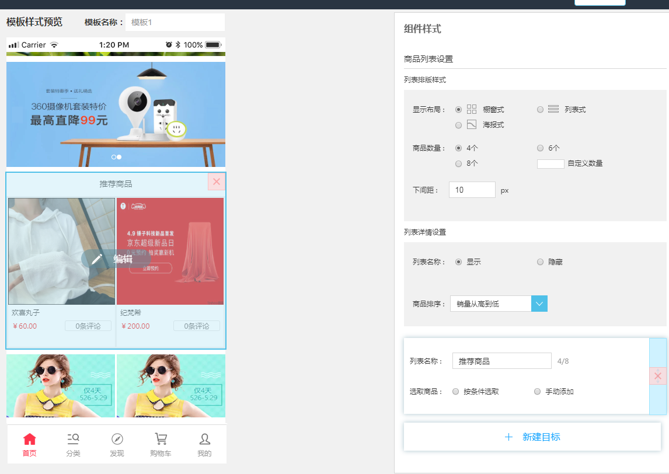Expand the 商品排序 sort dropdown arrow

[x=539, y=304]
